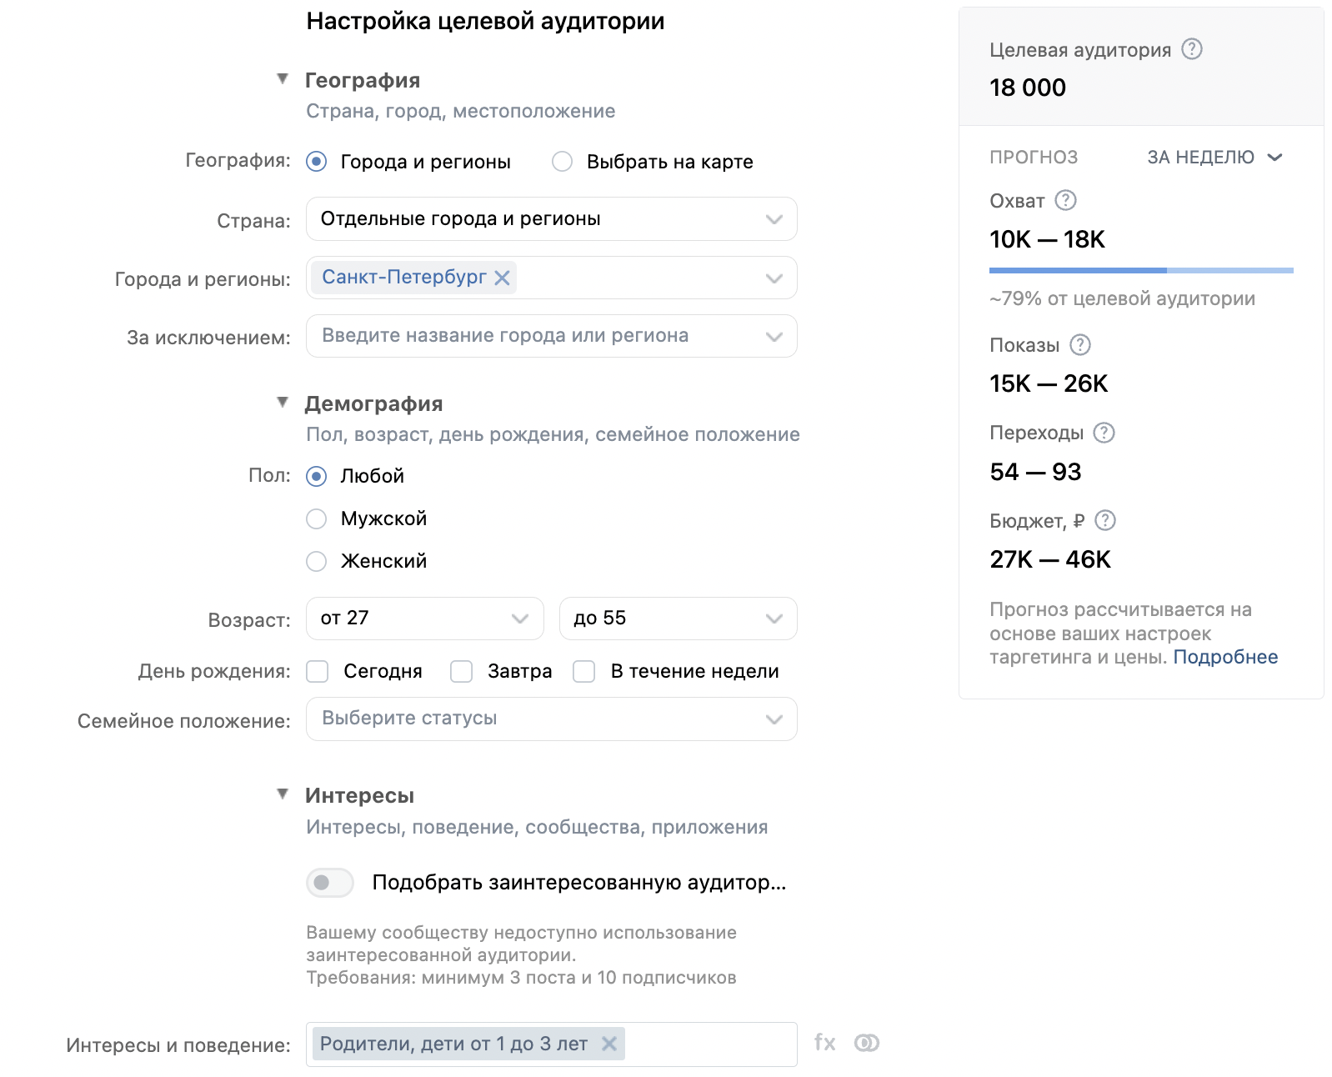Open the Страна dropdown
The height and width of the screenshot is (1077, 1332).
point(551,218)
